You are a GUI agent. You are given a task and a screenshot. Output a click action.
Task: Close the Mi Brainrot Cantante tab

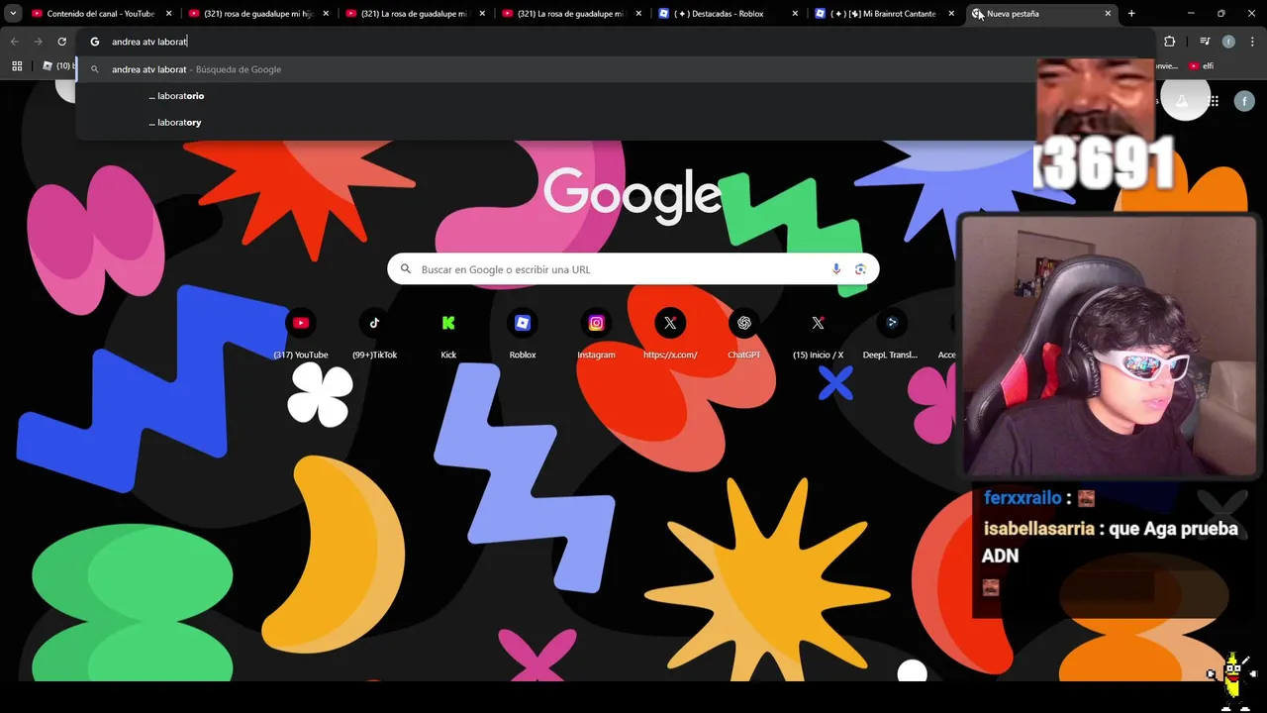click(x=951, y=14)
